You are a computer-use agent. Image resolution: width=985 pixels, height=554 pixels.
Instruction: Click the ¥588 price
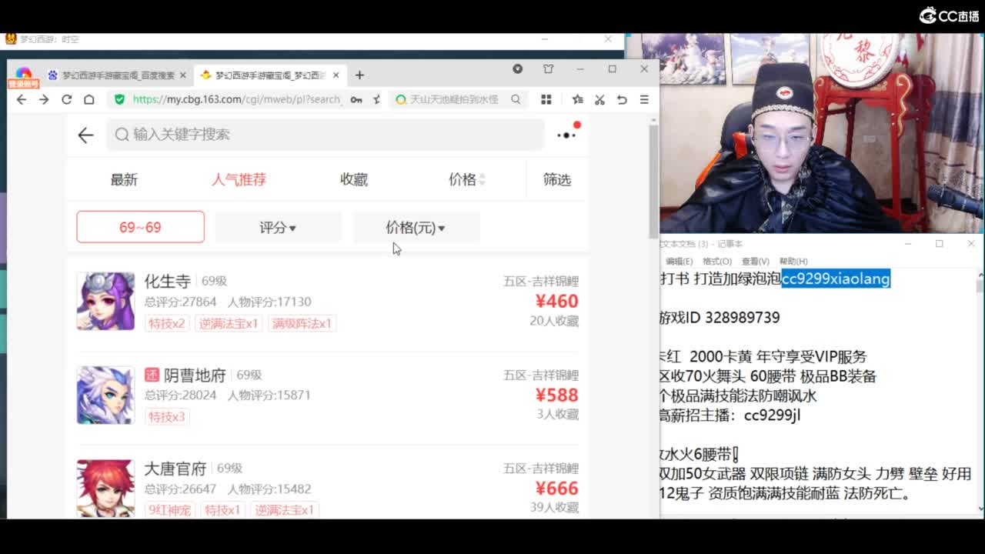(x=556, y=395)
